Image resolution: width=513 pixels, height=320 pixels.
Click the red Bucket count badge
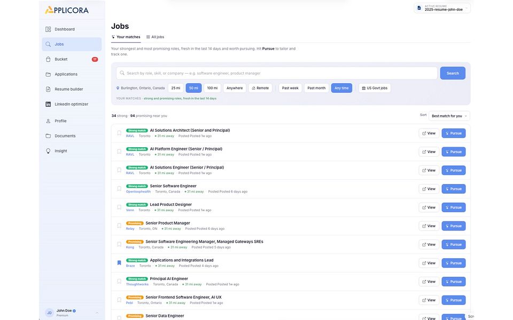tap(95, 59)
